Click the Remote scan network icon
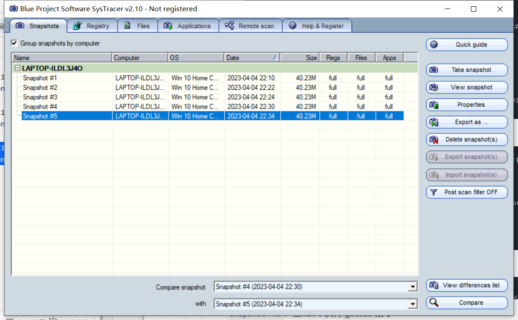518x320 pixels. coord(229,25)
